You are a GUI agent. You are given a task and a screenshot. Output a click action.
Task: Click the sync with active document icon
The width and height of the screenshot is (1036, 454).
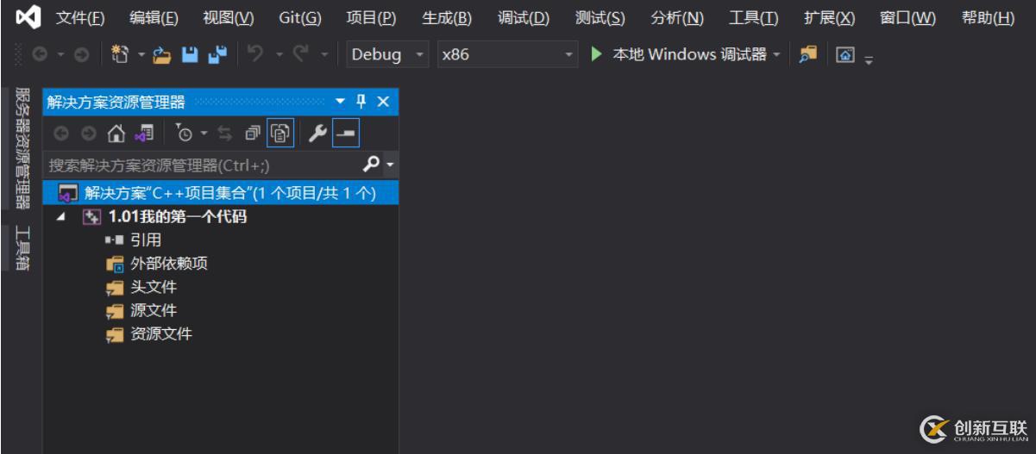pos(225,134)
